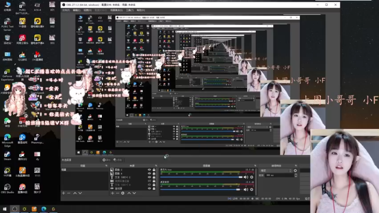
Task: Add a new source with plus icon
Action: click(112, 193)
